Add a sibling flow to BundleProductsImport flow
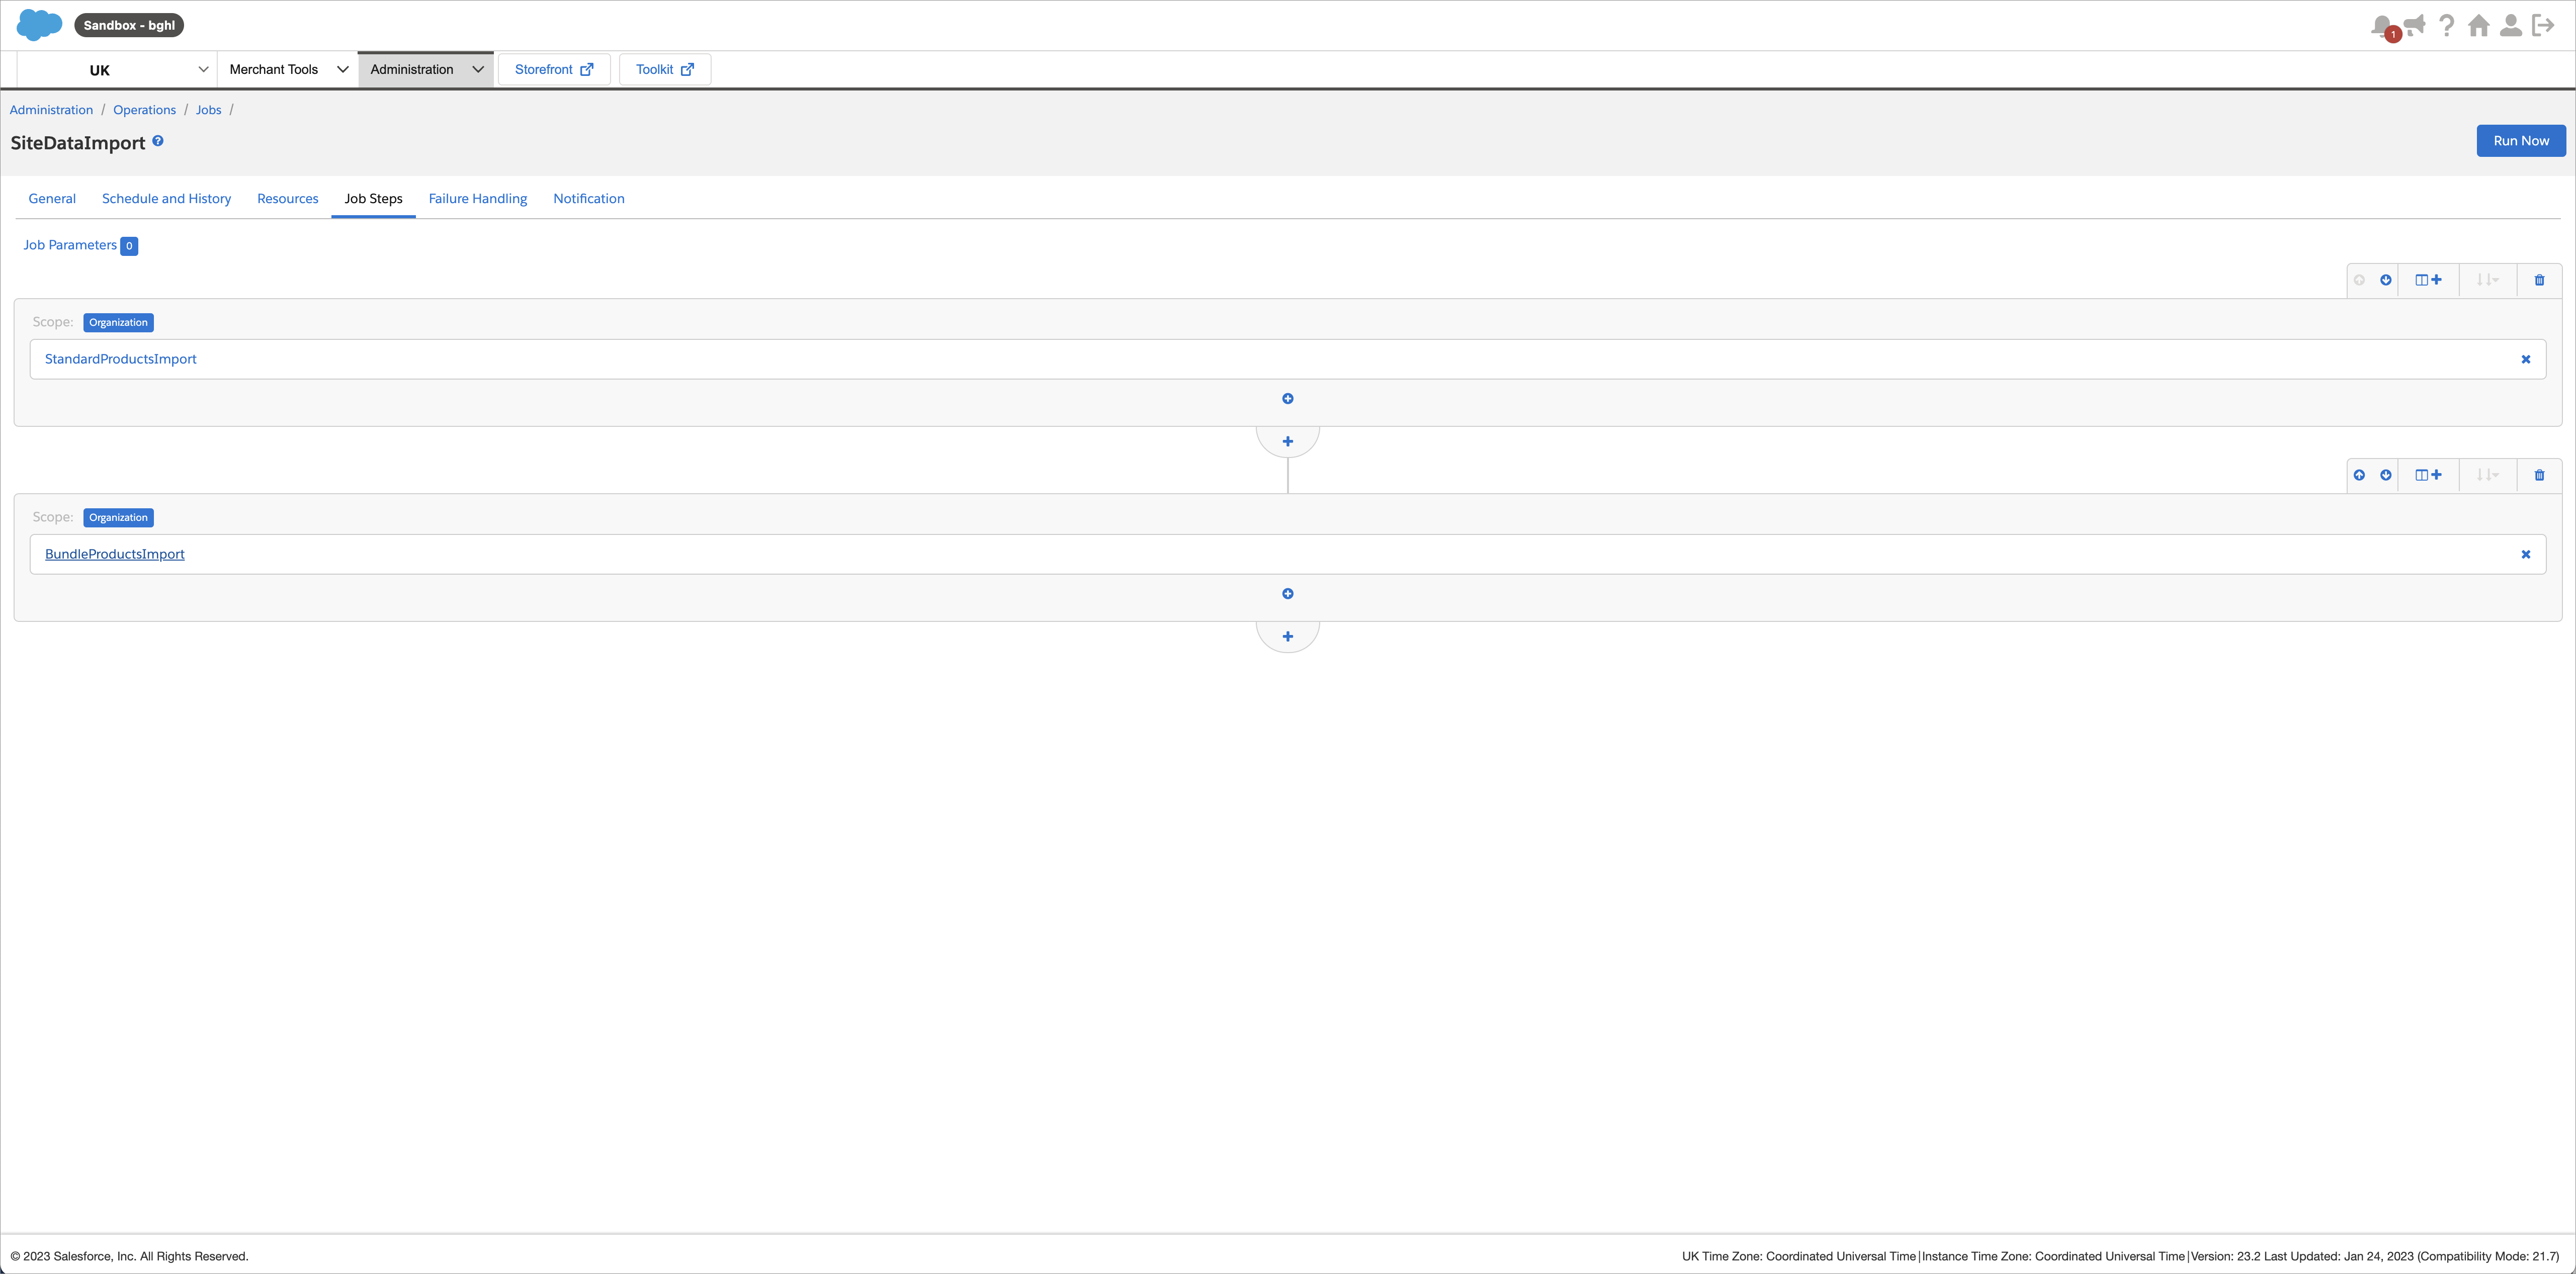 [2428, 475]
